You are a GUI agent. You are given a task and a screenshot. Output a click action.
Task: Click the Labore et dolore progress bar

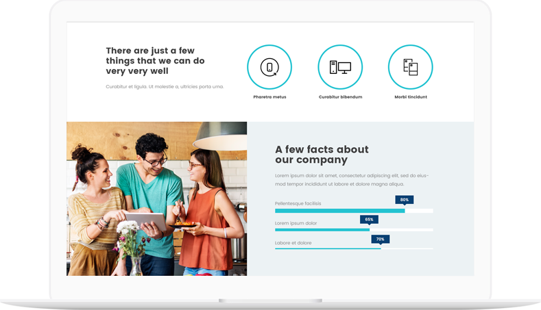pyautogui.click(x=353, y=248)
